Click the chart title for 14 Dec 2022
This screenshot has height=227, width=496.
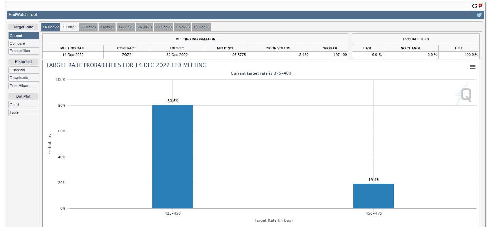(x=126, y=65)
